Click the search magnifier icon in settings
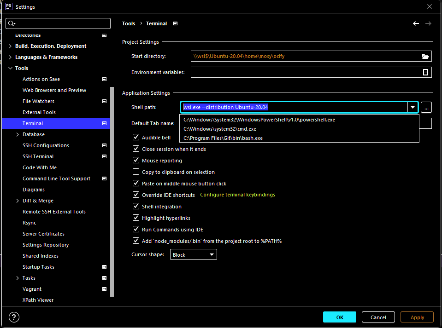This screenshot has width=442, height=328. tap(11, 23)
